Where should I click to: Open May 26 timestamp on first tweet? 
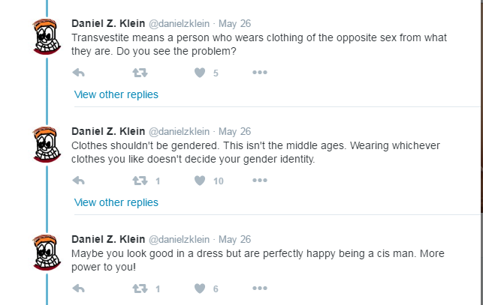pos(234,24)
